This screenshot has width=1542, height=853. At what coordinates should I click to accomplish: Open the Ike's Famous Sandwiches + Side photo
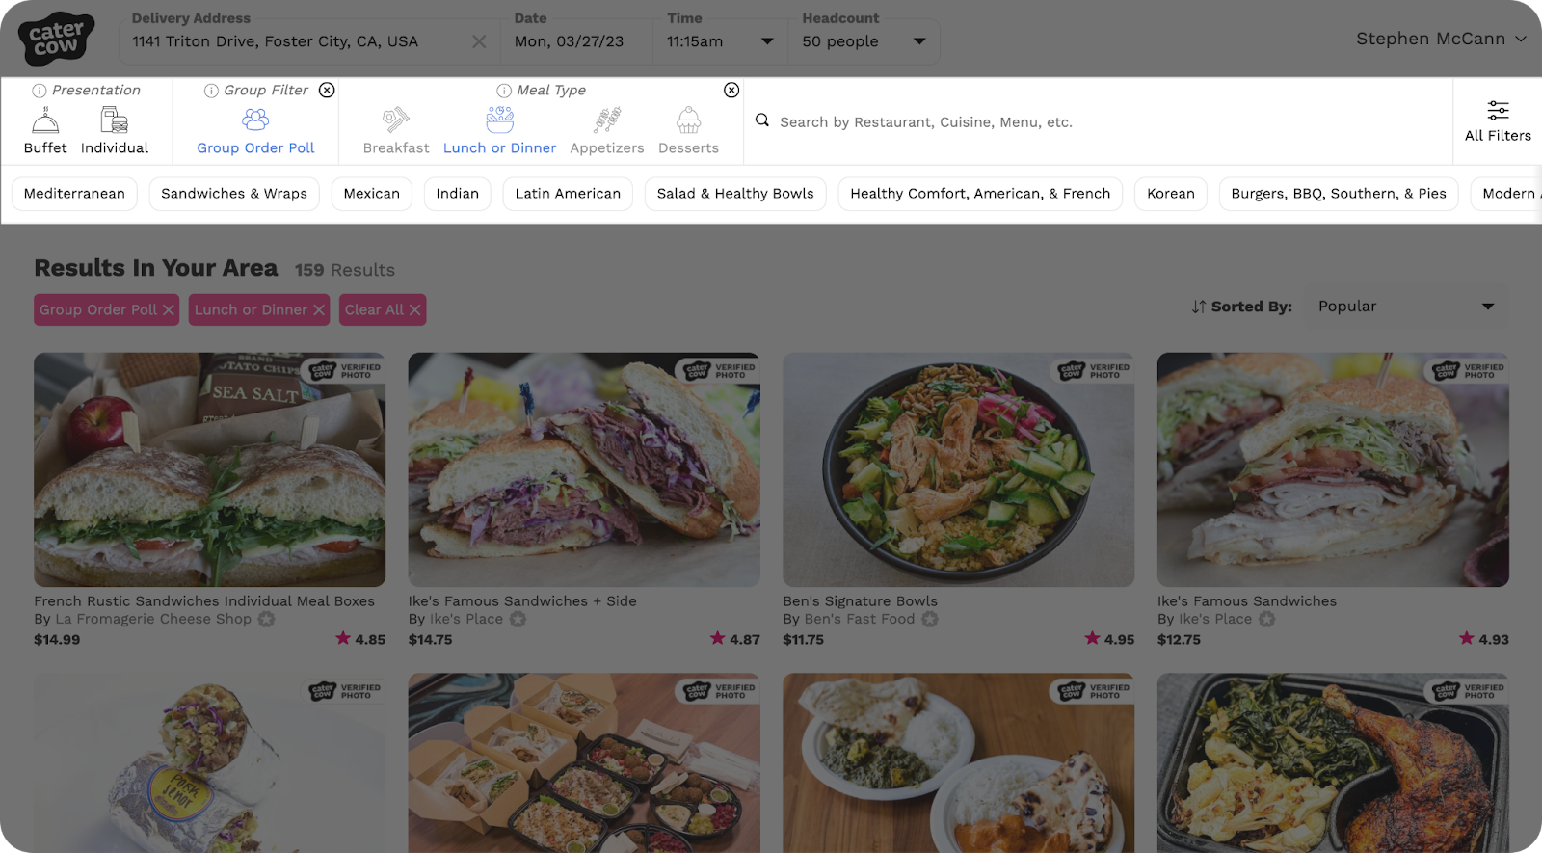tap(584, 469)
